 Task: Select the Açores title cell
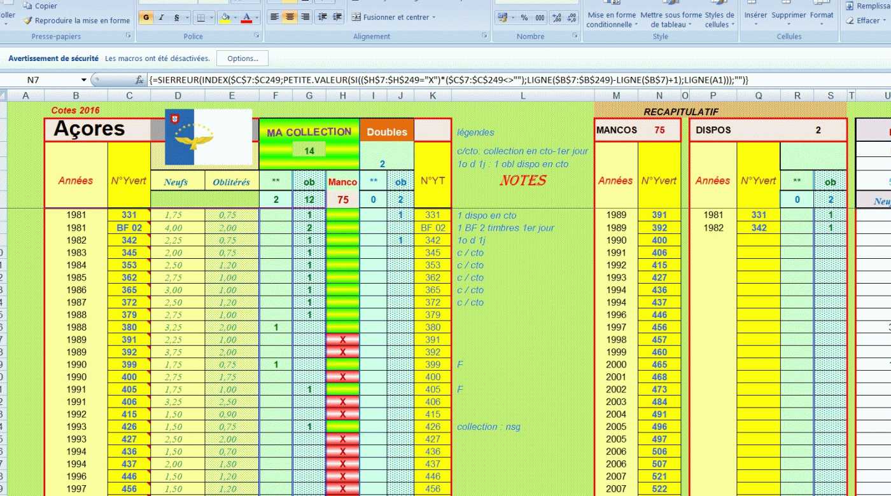click(x=97, y=130)
